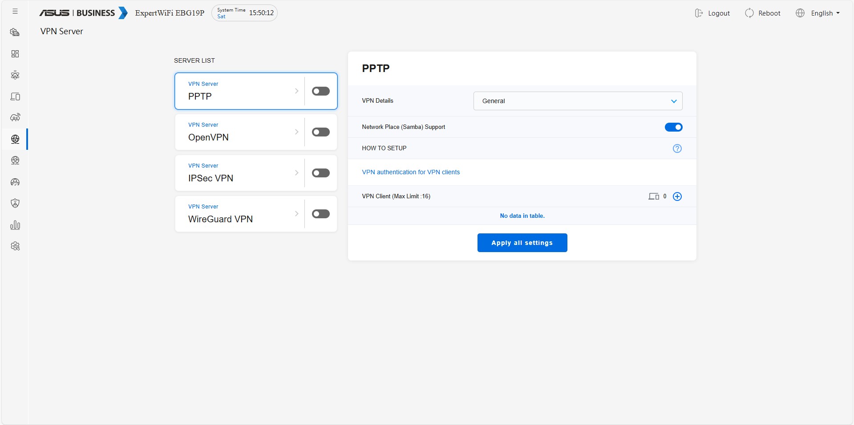
Task: Add a VPN client with the plus icon
Action: (677, 196)
